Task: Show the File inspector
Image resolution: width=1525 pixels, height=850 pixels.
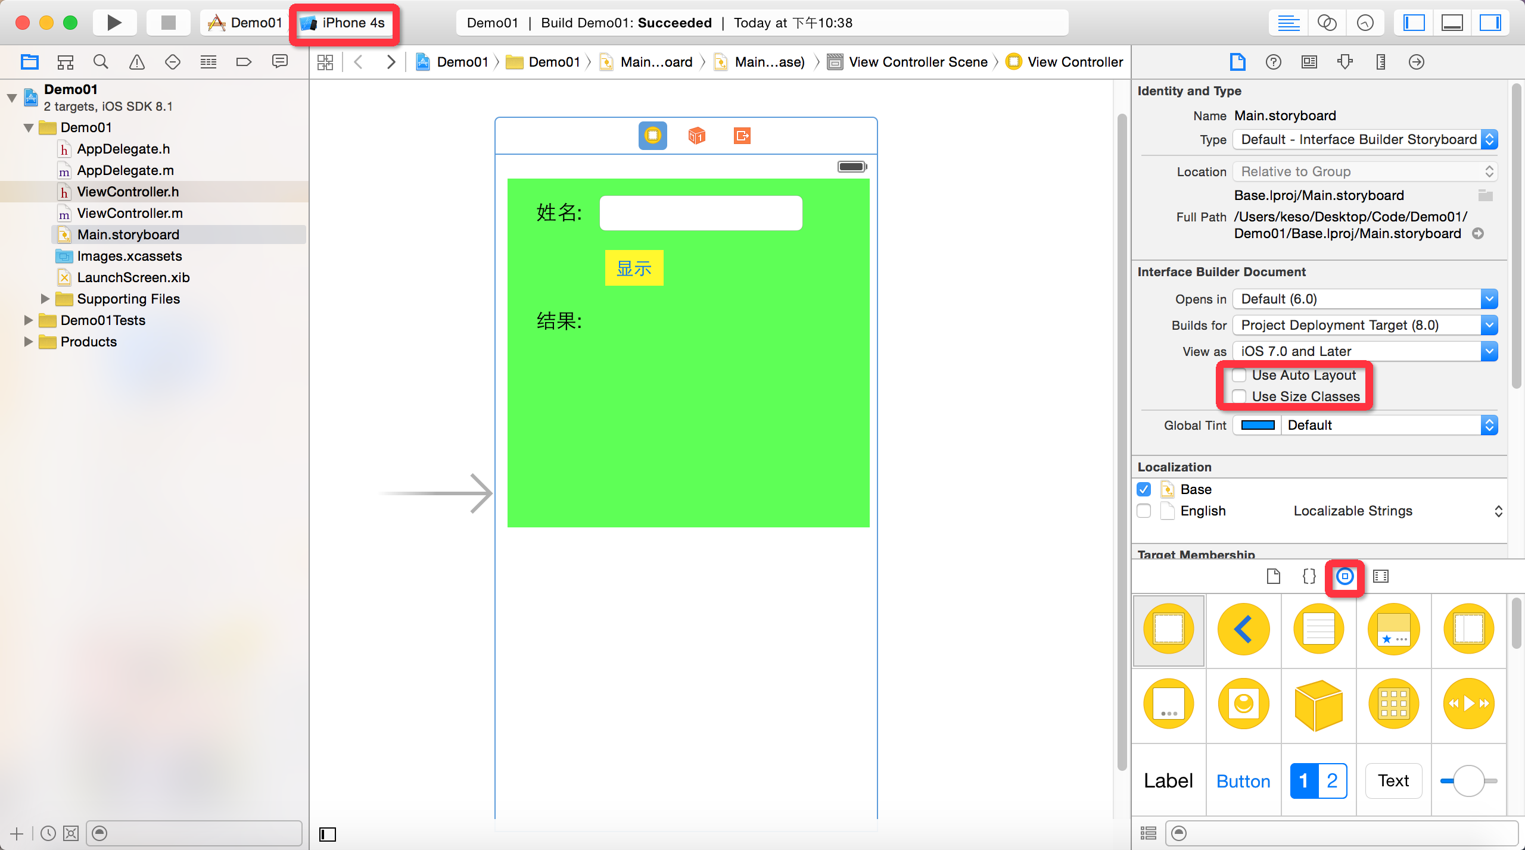Action: tap(1238, 62)
